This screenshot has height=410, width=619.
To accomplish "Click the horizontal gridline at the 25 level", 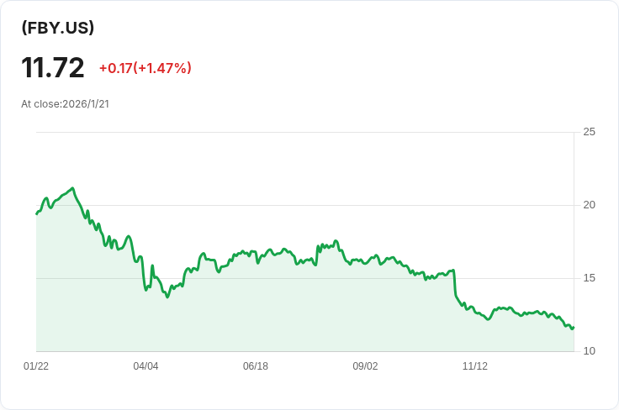I will tap(303, 132).
